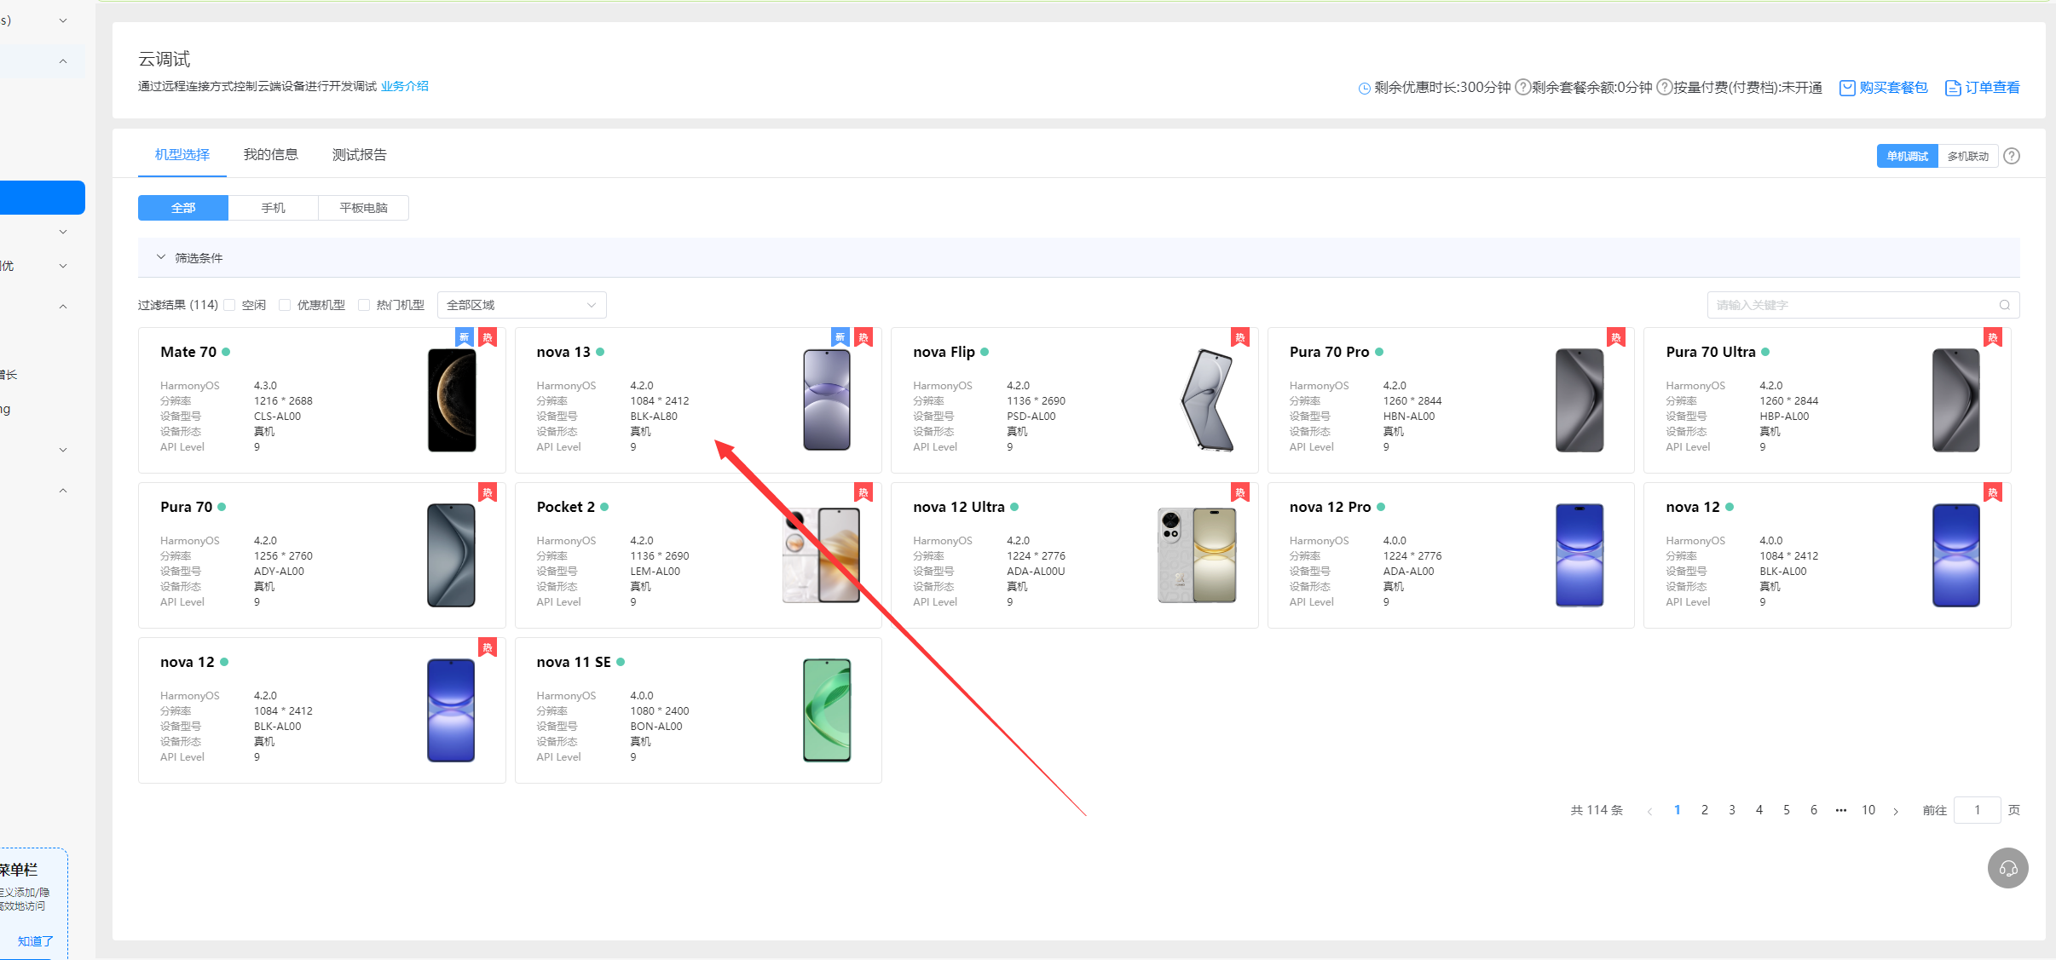This screenshot has width=2056, height=960.
Task: Click the nova 12 Ultra device title
Action: point(959,507)
